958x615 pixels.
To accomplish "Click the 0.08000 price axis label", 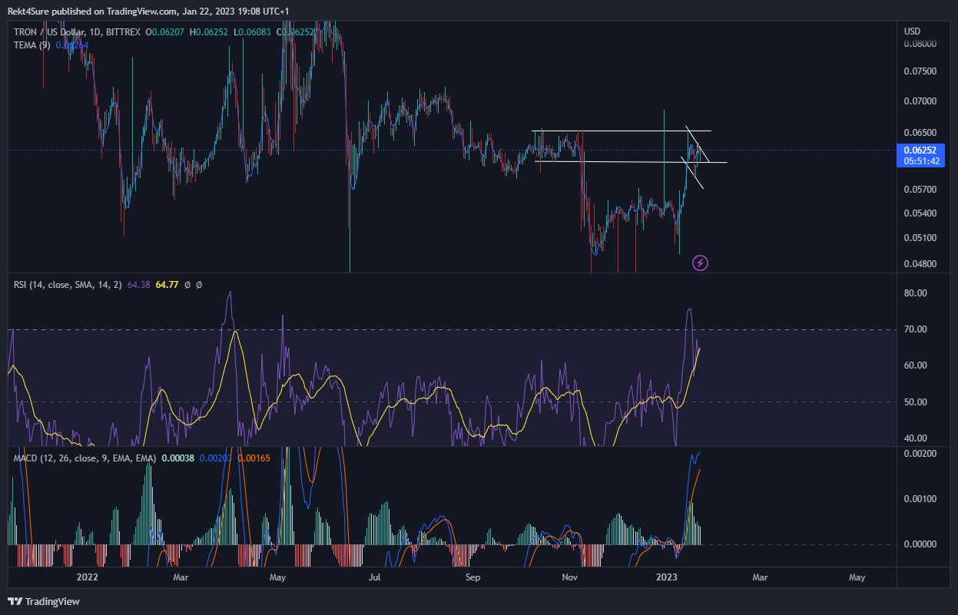I will coord(920,45).
